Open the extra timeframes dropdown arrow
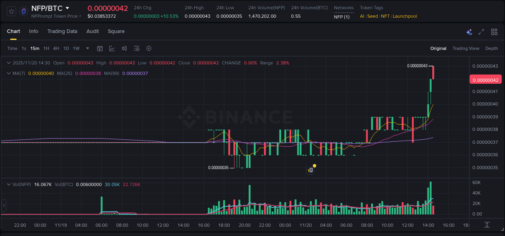 click(87, 48)
